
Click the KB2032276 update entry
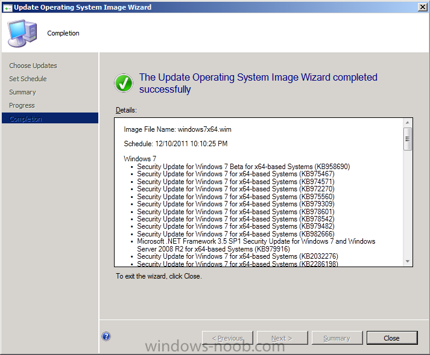click(238, 256)
